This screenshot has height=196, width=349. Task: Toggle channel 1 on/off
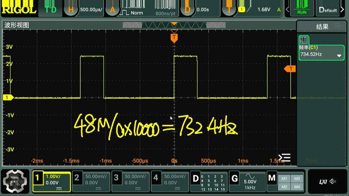[38, 178]
